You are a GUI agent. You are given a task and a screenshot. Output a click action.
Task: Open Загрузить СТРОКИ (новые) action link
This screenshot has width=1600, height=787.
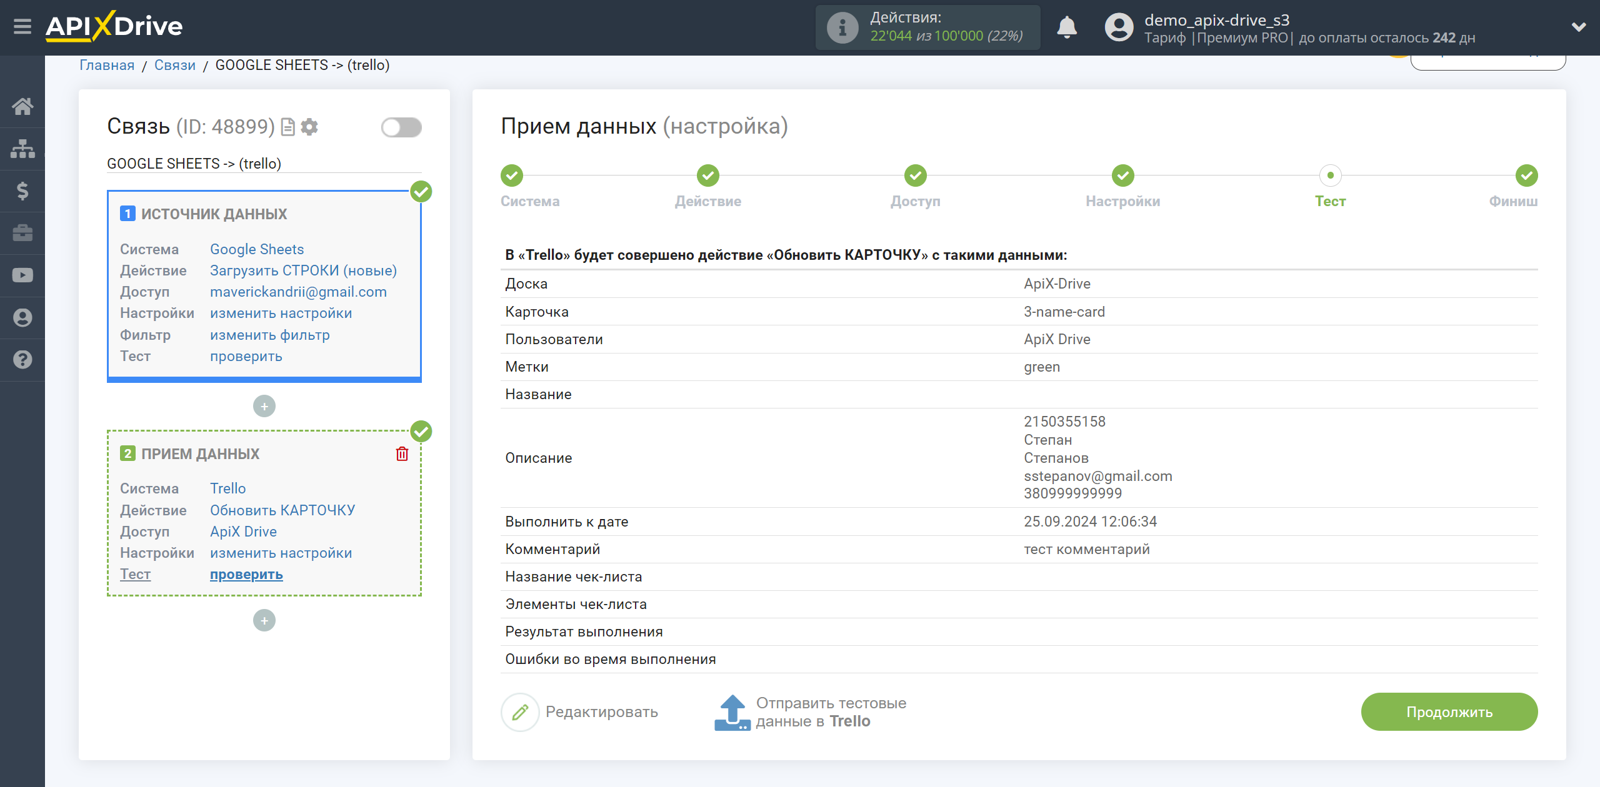click(303, 270)
